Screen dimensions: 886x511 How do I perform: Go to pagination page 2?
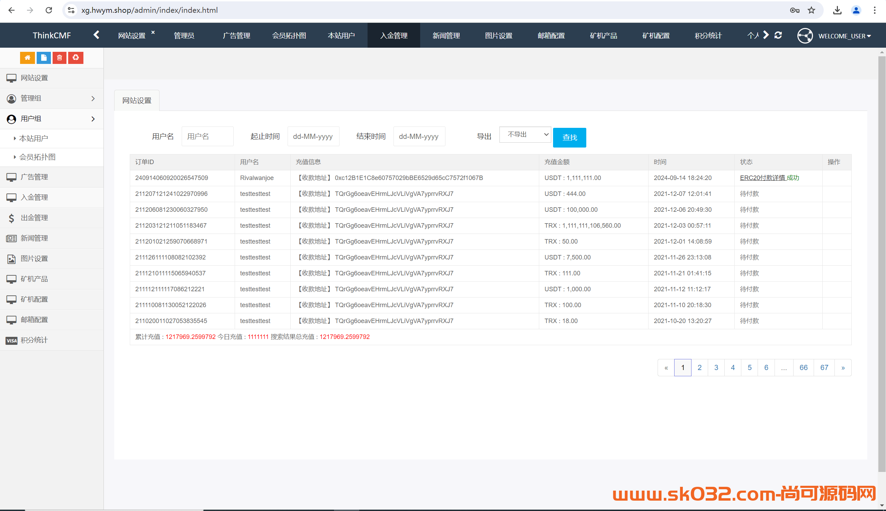point(699,368)
